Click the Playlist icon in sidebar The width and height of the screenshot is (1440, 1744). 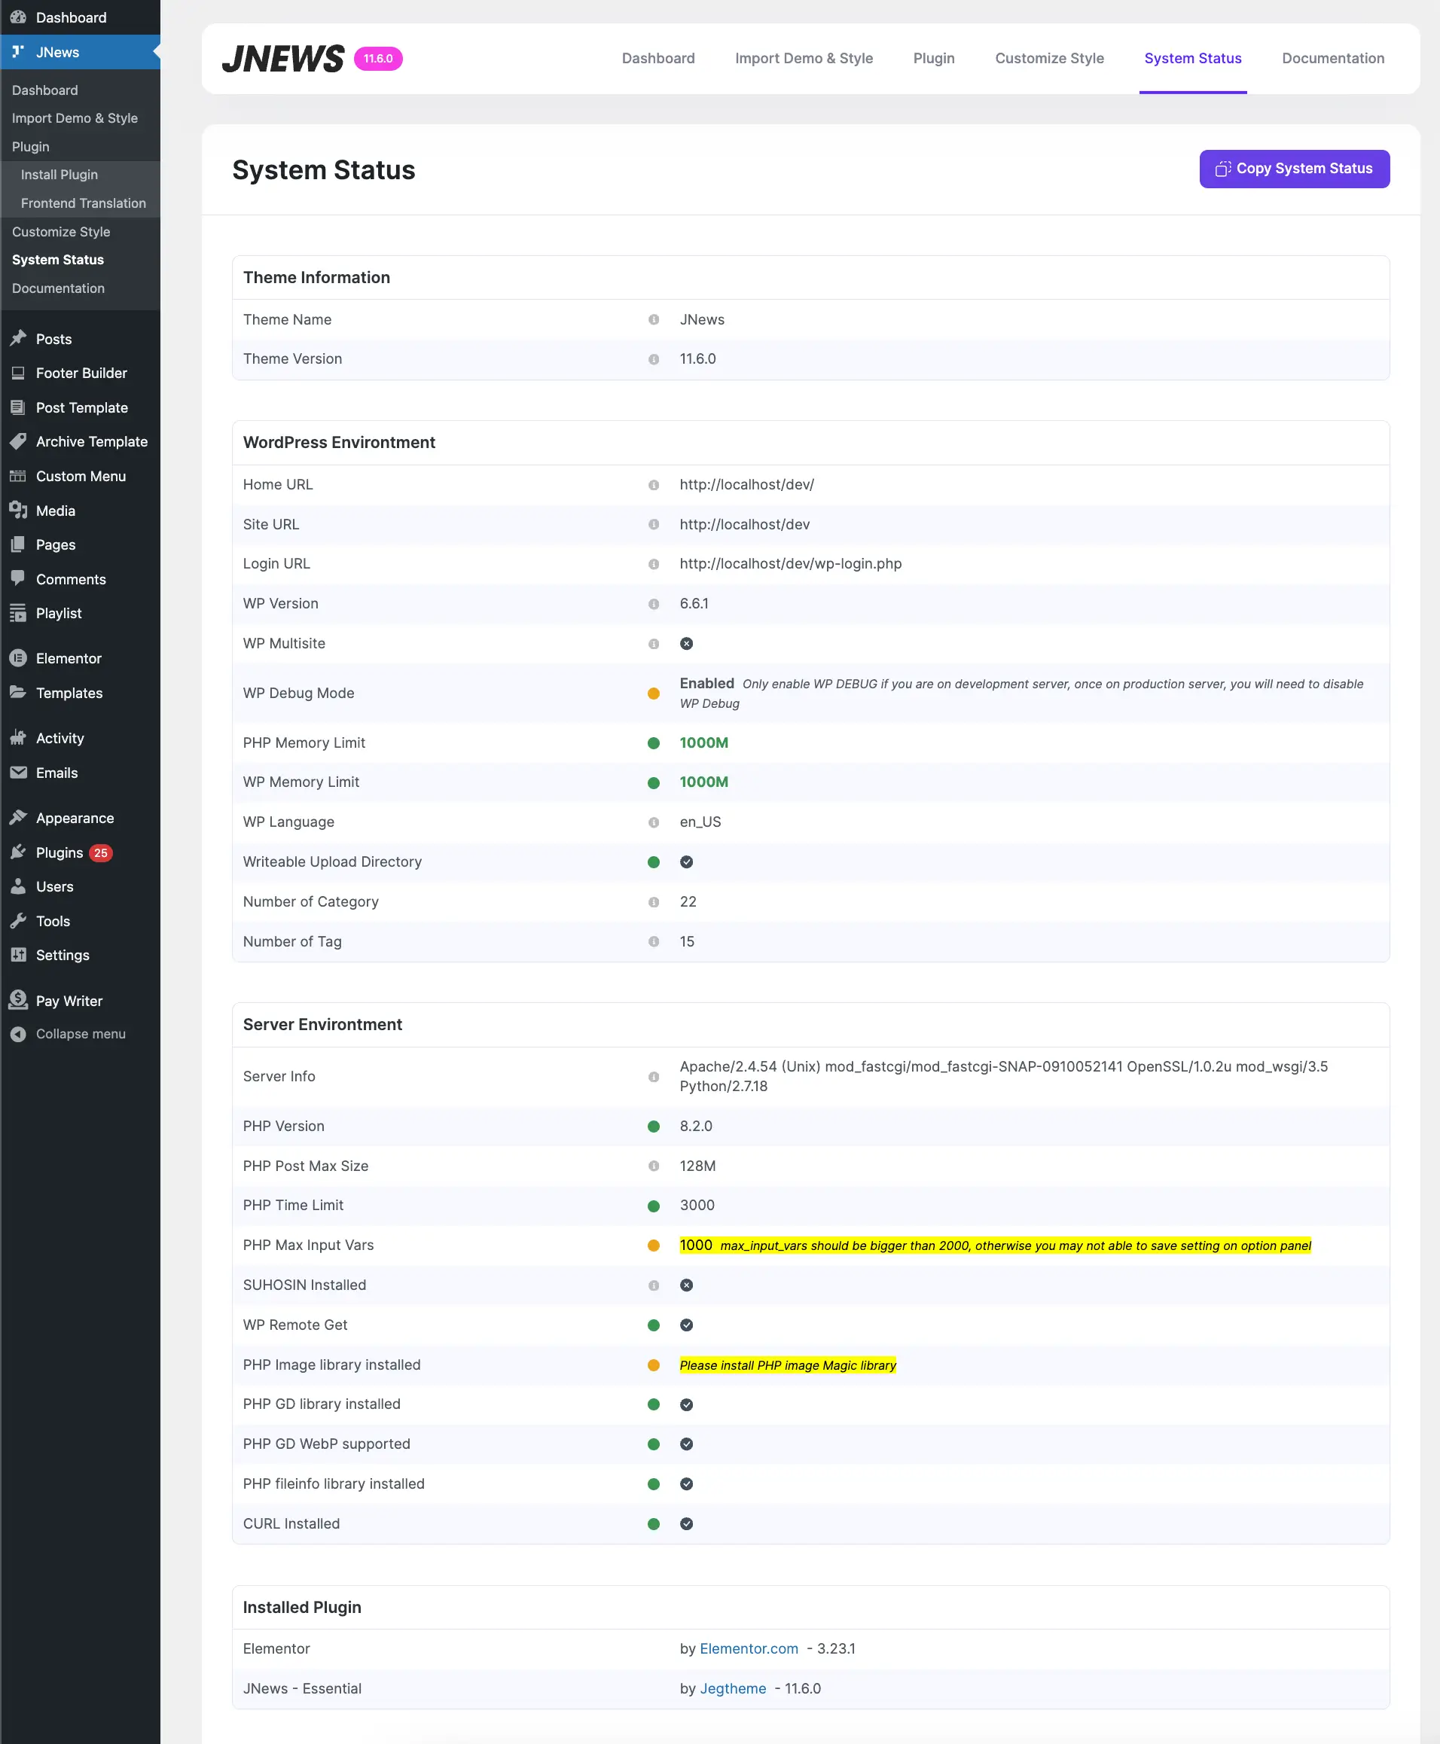[18, 613]
